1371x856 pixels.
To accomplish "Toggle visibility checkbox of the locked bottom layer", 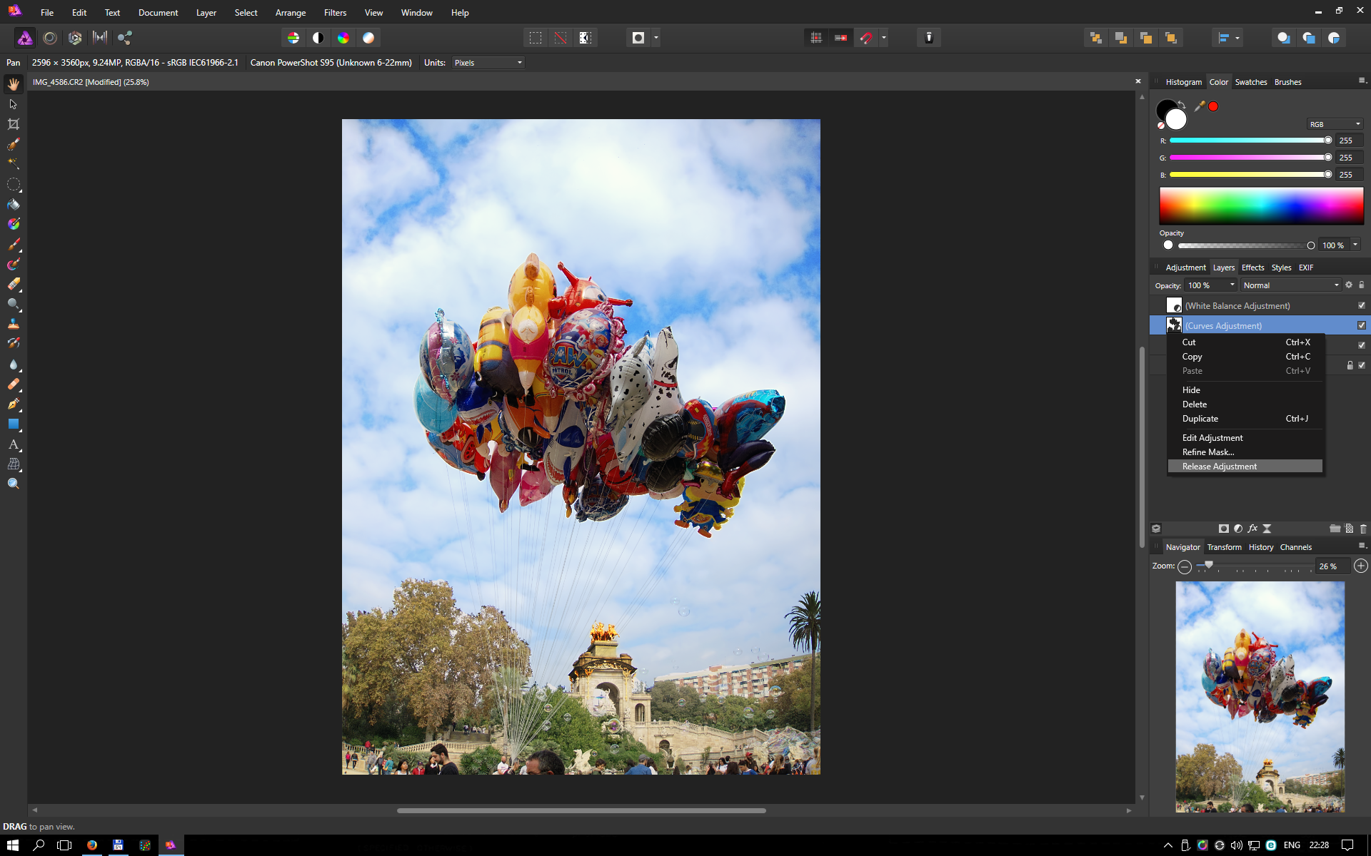I will [x=1362, y=365].
